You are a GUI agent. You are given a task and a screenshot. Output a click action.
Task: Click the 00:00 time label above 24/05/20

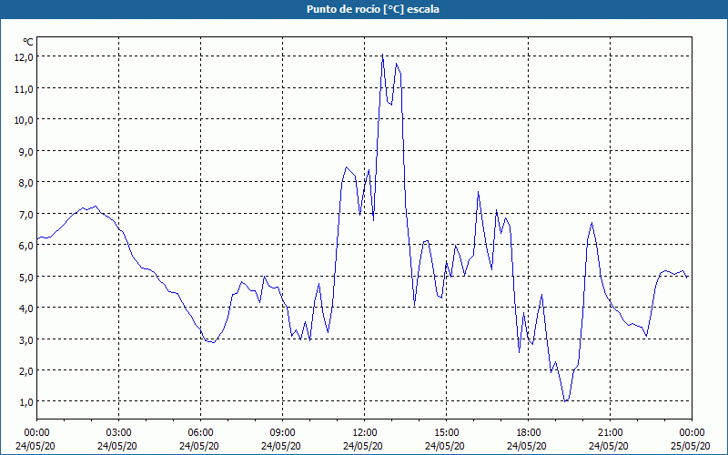point(36,433)
